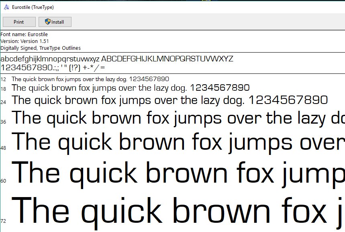Image resolution: width=345 pixels, height=232 pixels.
Task: Click the 'Font name: Eurostile' line
Action: 24,35
